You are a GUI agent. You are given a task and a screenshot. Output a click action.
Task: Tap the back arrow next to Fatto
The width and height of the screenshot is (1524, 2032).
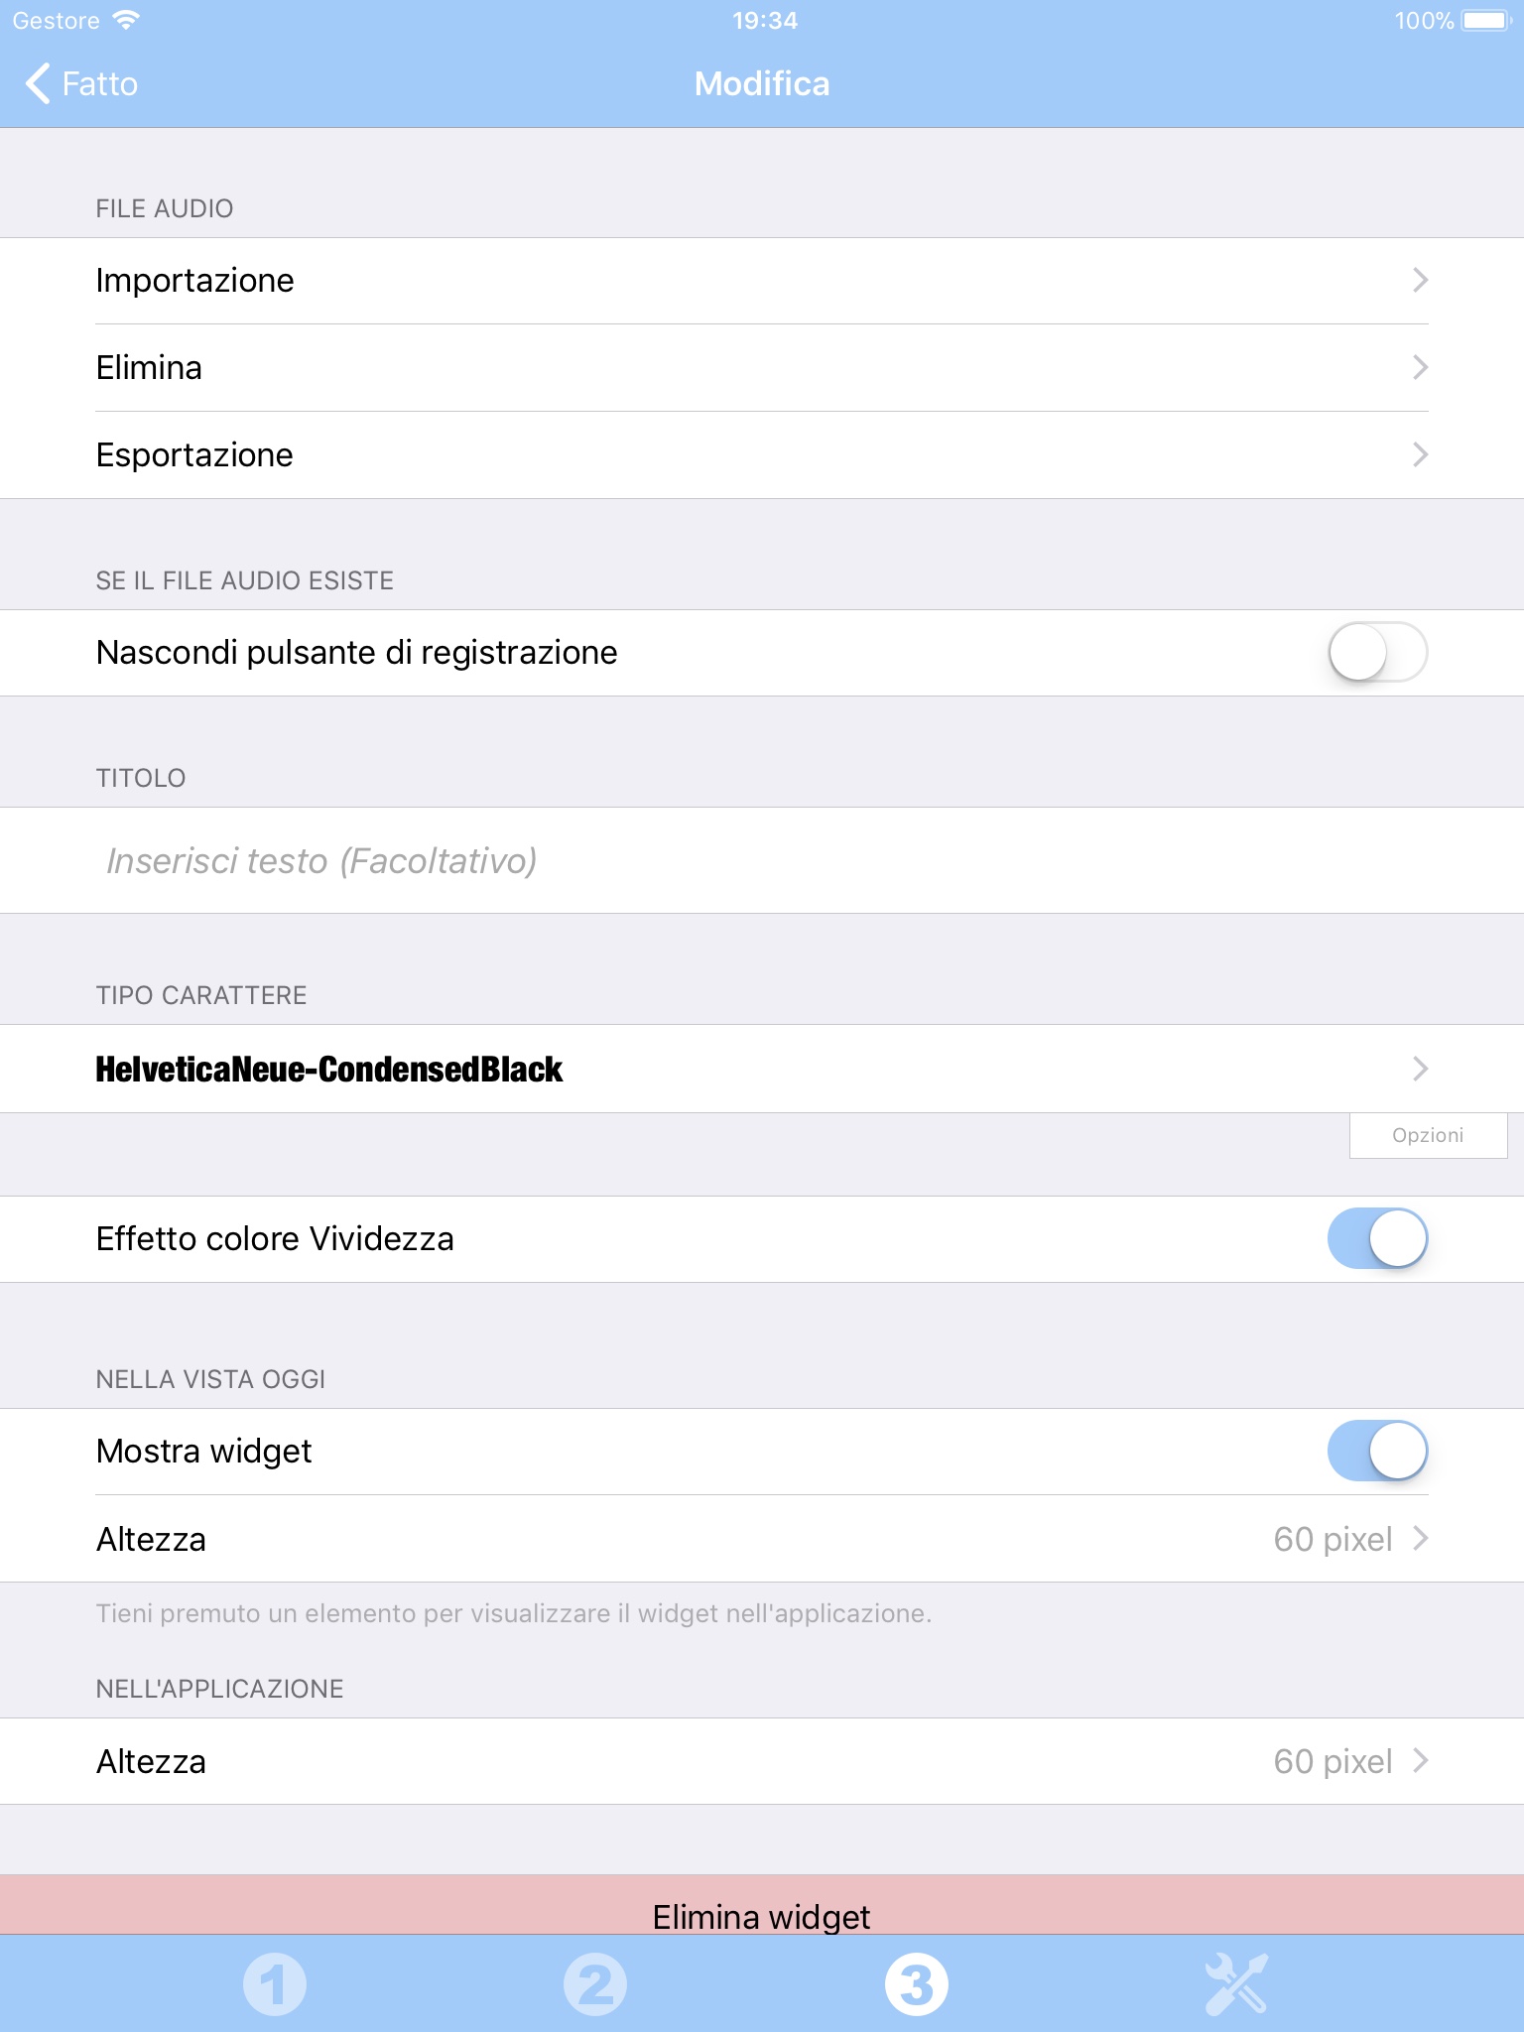pyautogui.click(x=38, y=83)
